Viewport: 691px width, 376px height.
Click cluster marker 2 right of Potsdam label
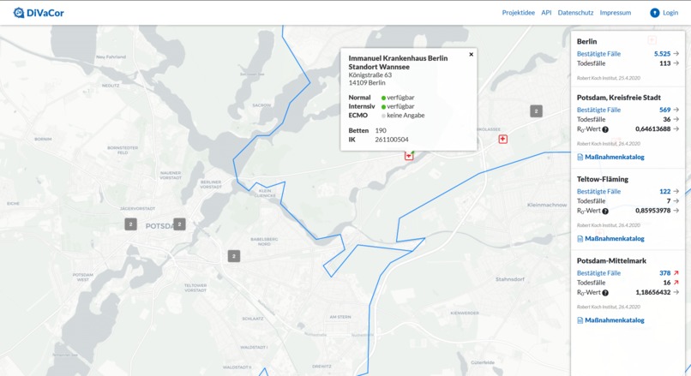point(179,224)
